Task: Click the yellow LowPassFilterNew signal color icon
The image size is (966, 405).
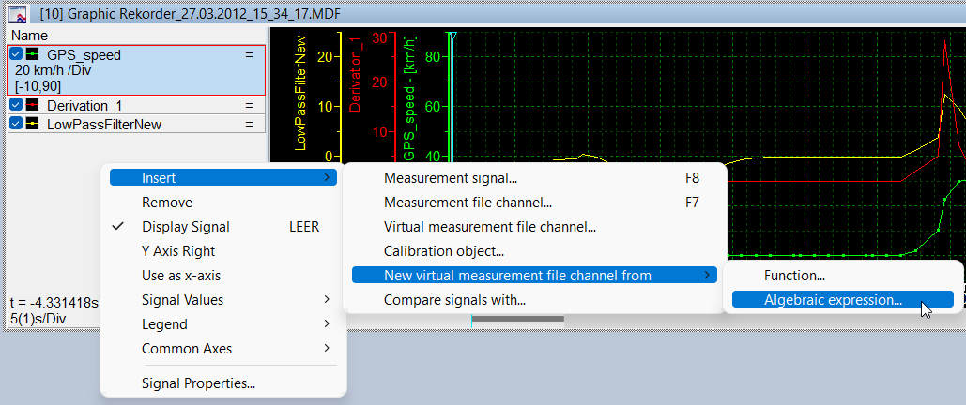Action: pyautogui.click(x=33, y=124)
